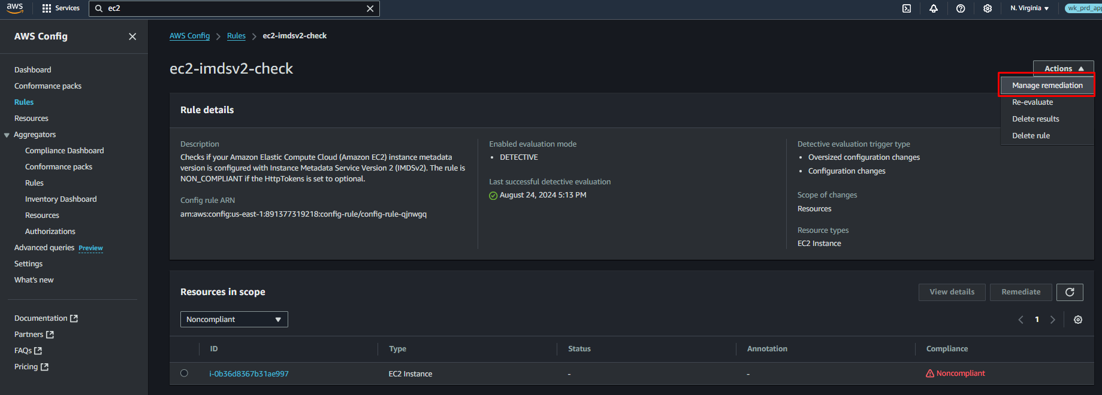Clear the ec2 search text

[370, 8]
